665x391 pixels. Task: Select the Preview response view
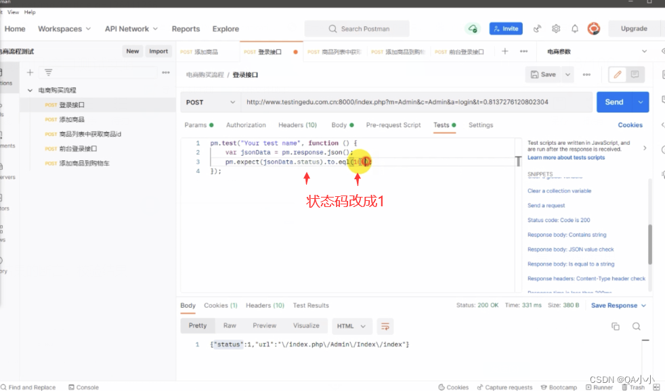(x=265, y=326)
